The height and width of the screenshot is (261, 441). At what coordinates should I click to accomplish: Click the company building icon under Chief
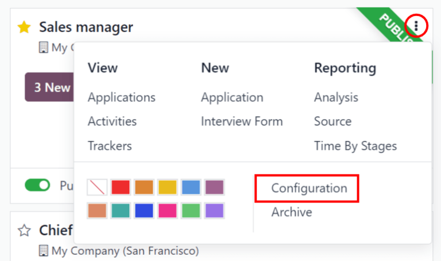[x=43, y=251]
